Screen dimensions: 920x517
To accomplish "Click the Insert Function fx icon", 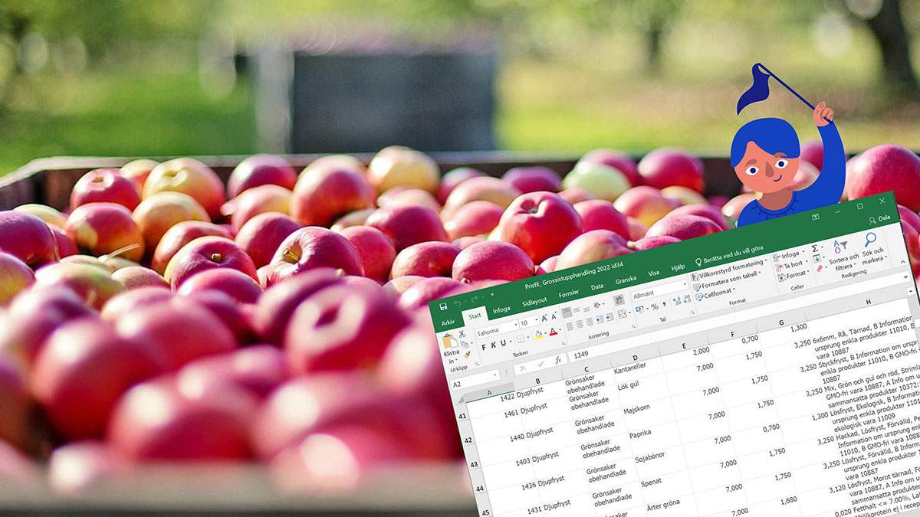I will click(x=557, y=359).
